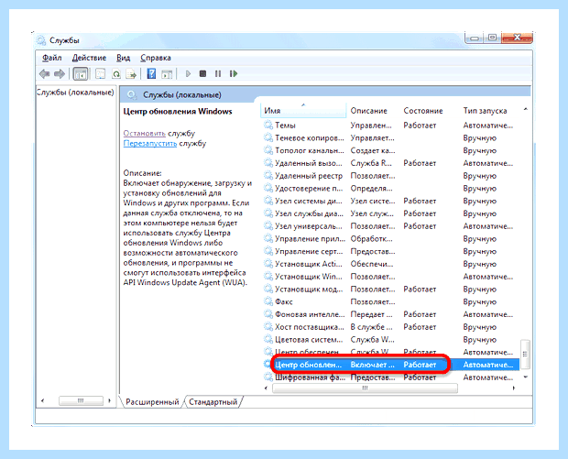Image resolution: width=568 pixels, height=459 pixels.
Task: Open Properties via the toolbar sheet icon
Action: (100, 74)
